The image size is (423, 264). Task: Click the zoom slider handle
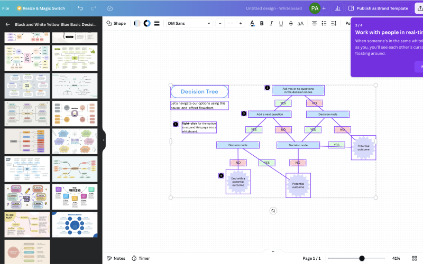pyautogui.click(x=362, y=258)
